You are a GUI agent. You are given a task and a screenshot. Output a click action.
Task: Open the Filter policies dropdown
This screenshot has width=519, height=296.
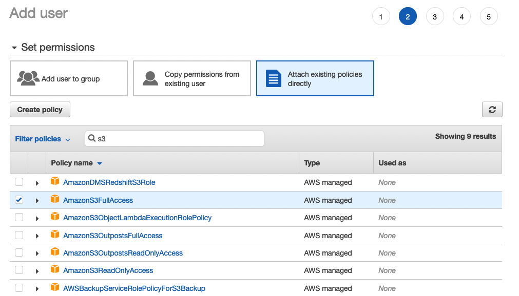click(43, 139)
